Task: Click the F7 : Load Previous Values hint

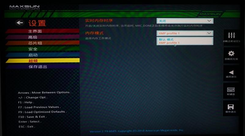Action: pos(39,107)
